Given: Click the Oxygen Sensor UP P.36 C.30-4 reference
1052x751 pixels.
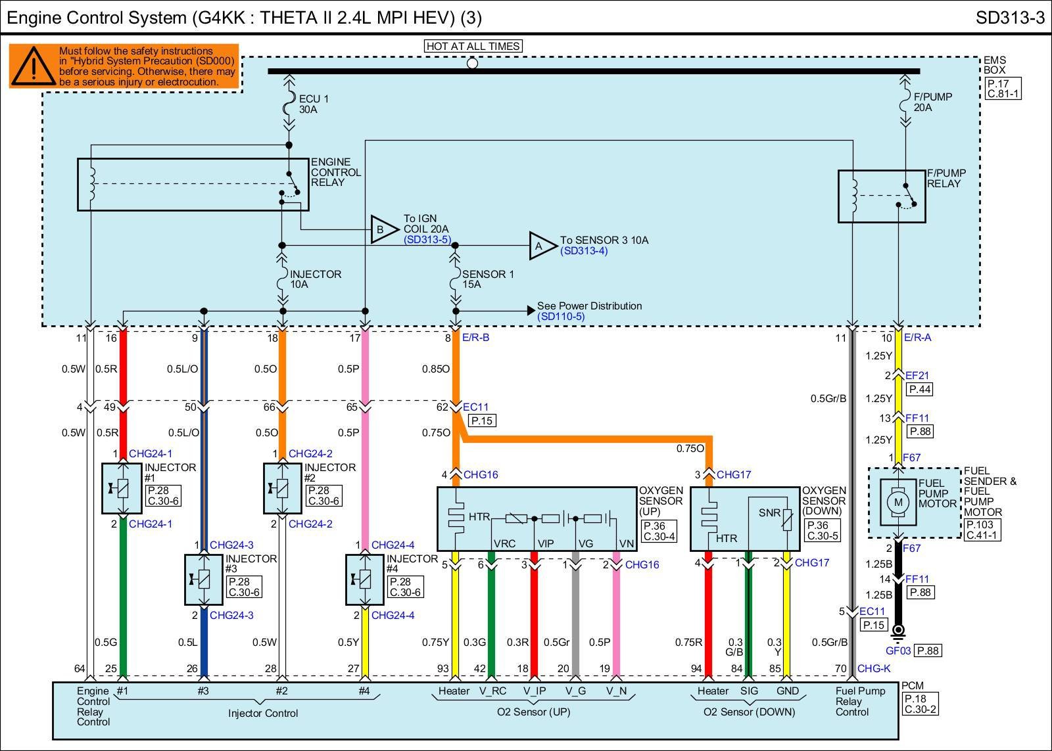Looking at the screenshot, I should 659,531.
